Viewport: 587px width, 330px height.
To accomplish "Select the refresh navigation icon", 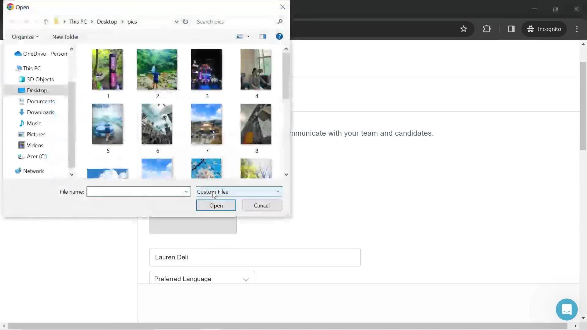I will tap(186, 21).
